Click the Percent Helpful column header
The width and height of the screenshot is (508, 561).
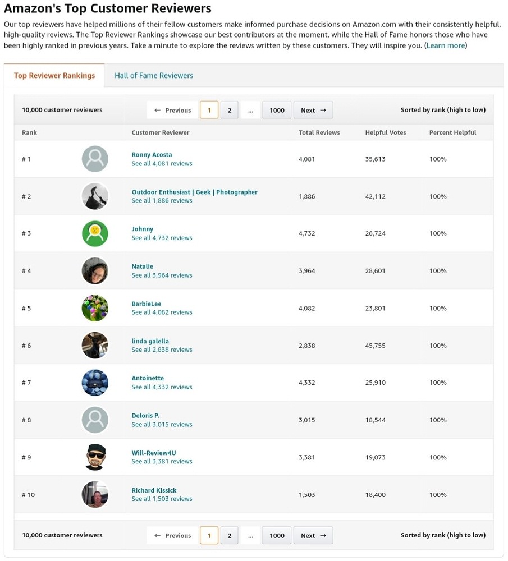(x=452, y=132)
